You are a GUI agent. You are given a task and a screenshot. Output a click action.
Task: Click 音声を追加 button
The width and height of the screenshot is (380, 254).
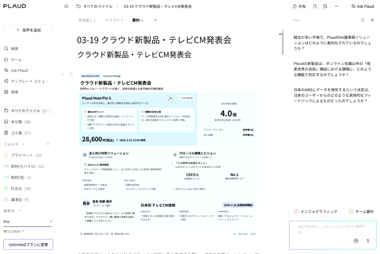tap(28, 30)
